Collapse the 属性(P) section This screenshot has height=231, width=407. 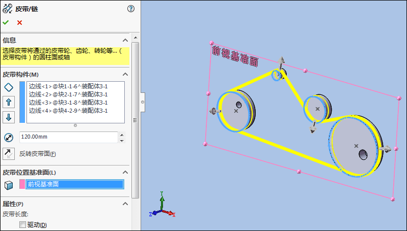pyautogui.click(x=125, y=204)
